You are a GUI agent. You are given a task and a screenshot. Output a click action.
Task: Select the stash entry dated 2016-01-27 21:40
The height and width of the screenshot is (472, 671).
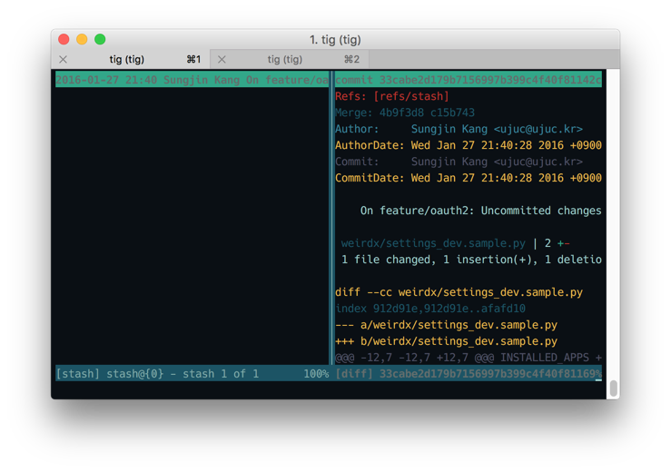(x=192, y=80)
